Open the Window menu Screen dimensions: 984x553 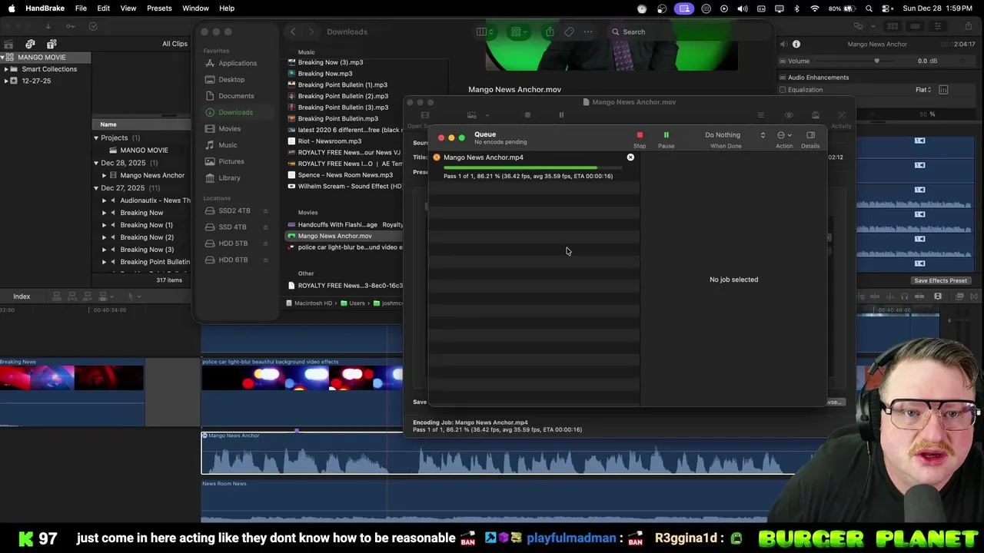tap(195, 8)
